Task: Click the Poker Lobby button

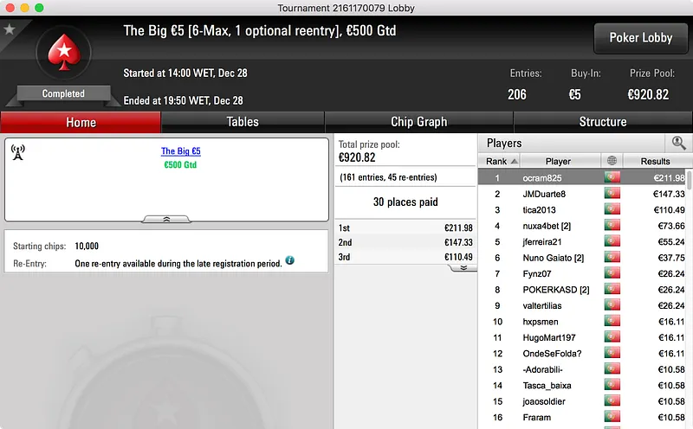Action: (641, 38)
